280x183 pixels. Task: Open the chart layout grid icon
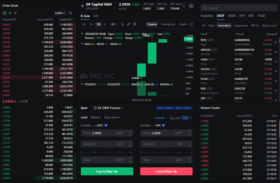click(x=135, y=24)
